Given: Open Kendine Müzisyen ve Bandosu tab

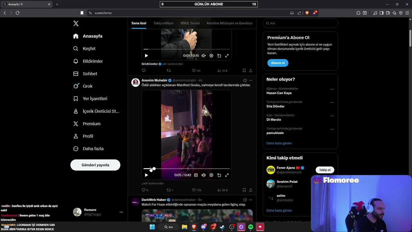Looking at the screenshot, I should pos(229,23).
